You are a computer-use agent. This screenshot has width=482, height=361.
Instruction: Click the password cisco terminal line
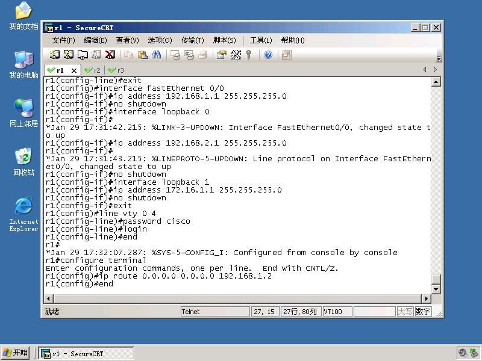pyautogui.click(x=118, y=221)
